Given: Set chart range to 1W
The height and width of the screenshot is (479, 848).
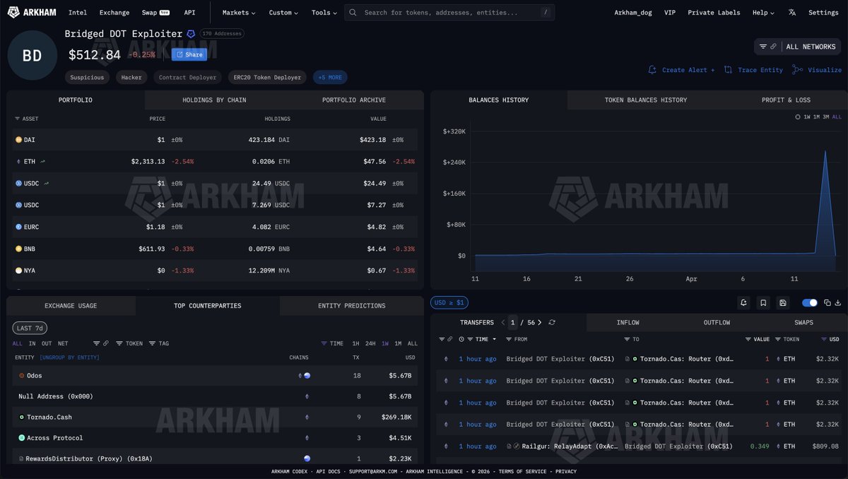Looking at the screenshot, I should pyautogui.click(x=807, y=117).
